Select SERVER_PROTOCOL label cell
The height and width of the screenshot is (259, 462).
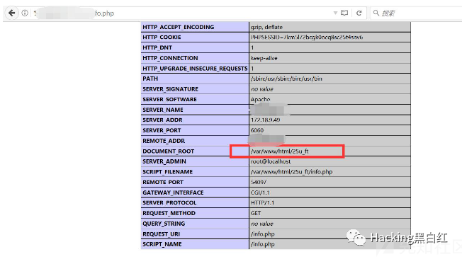click(x=195, y=203)
